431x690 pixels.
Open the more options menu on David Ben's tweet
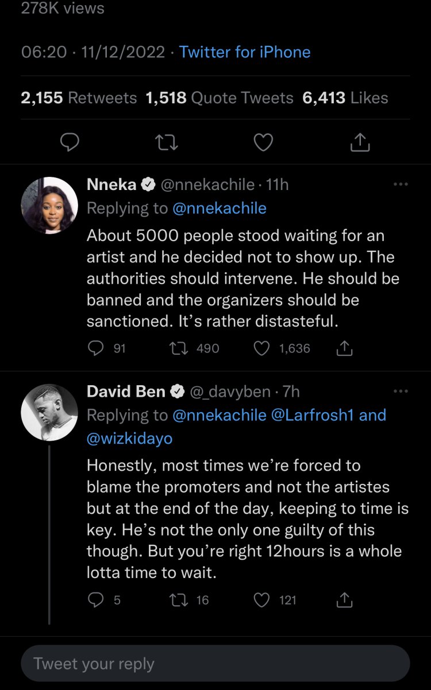(x=400, y=391)
